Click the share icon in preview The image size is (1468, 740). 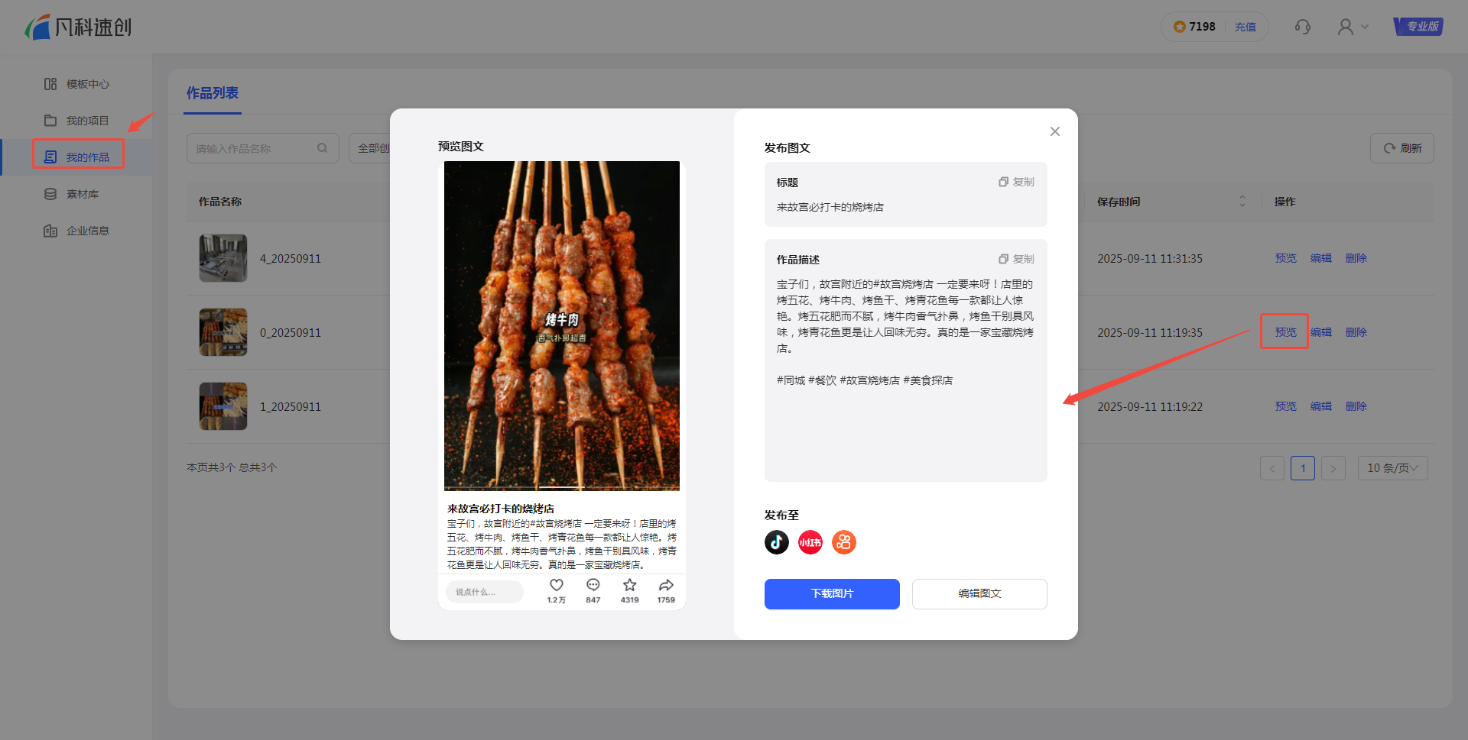(667, 585)
